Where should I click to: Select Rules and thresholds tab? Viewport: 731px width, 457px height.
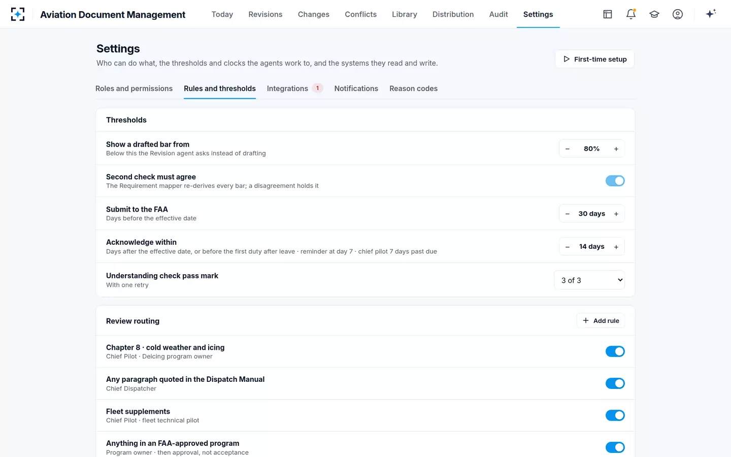pyautogui.click(x=220, y=88)
